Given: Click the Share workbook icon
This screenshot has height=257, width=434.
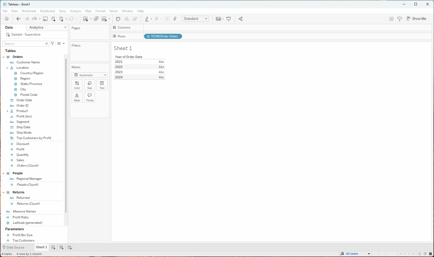Looking at the screenshot, I should [x=241, y=19].
